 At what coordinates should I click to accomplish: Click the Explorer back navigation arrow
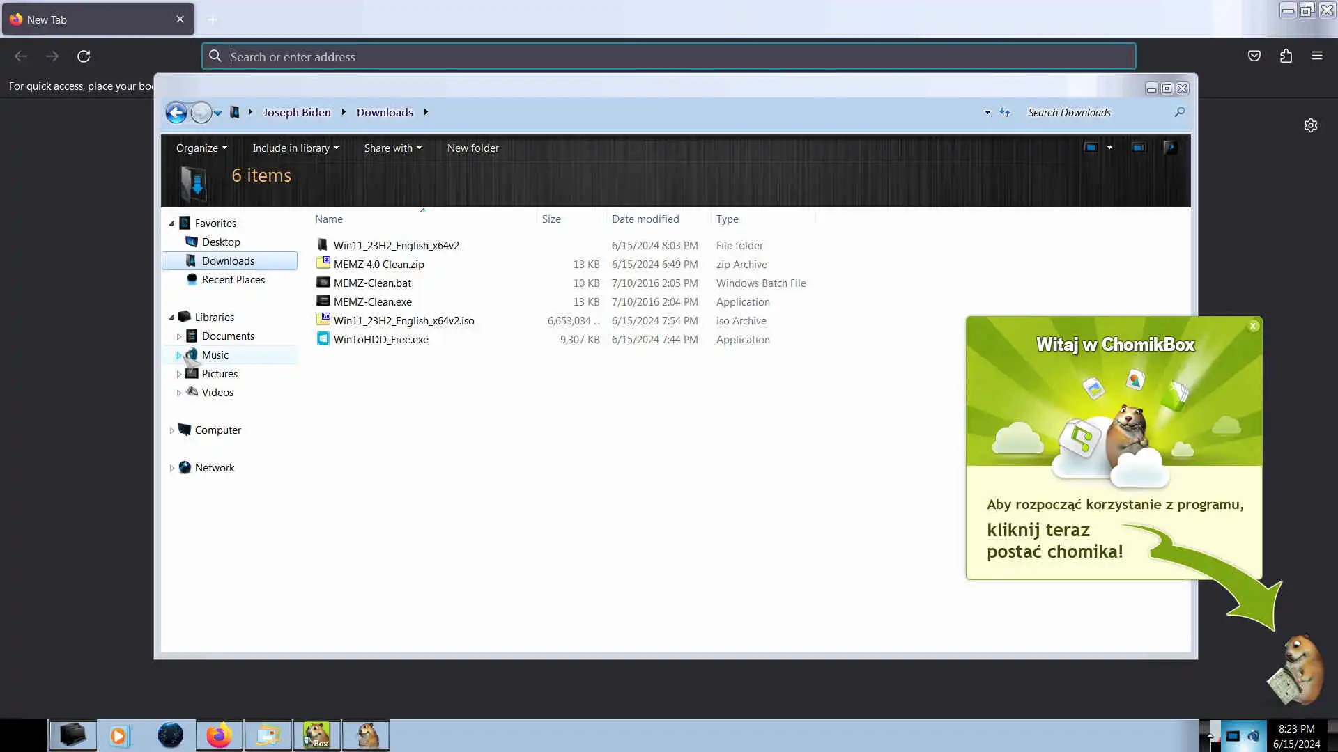click(176, 112)
